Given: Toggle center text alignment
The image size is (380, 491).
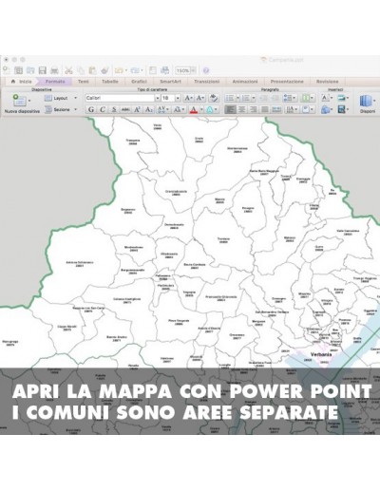Looking at the screenshot, I should tap(242, 109).
